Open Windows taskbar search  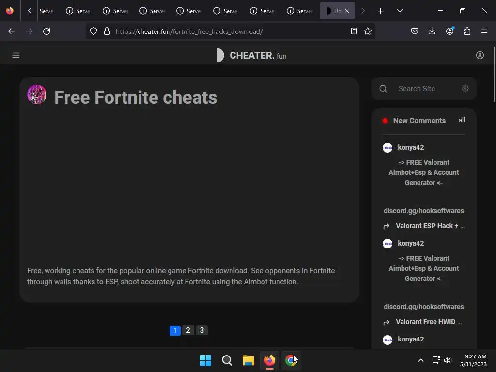(x=227, y=360)
